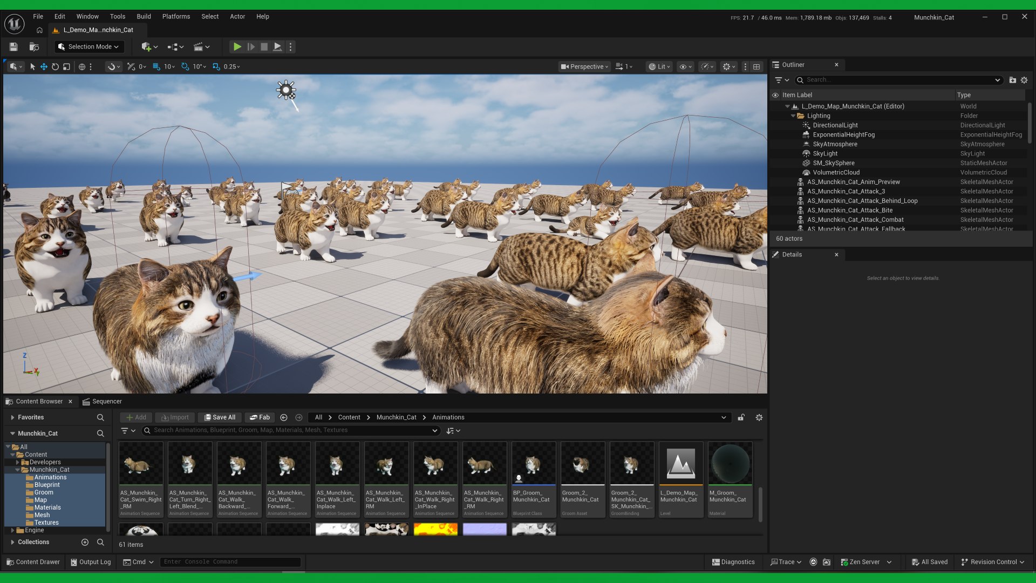1036x583 pixels.
Task: Open the cinematics clapperboard menu
Action: 201,47
